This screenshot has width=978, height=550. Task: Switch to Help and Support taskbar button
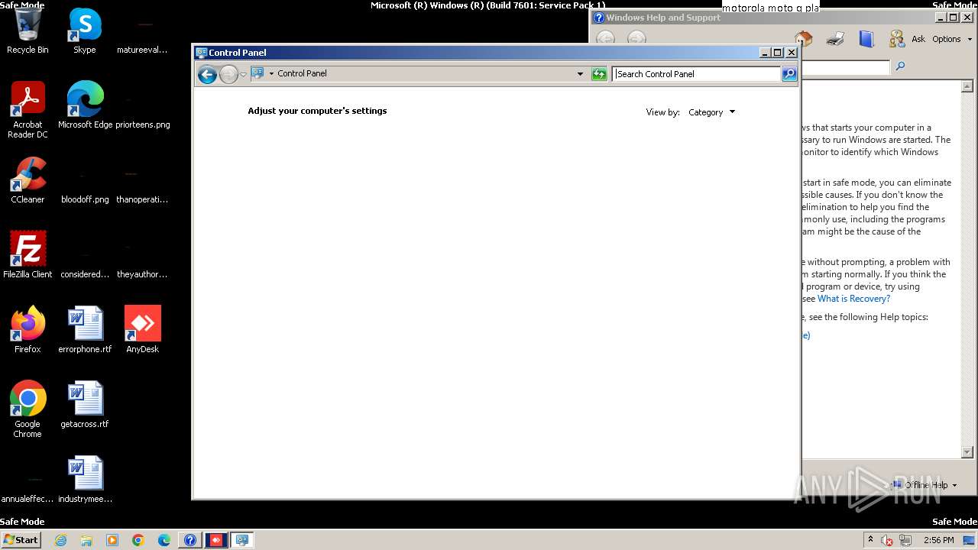point(190,540)
